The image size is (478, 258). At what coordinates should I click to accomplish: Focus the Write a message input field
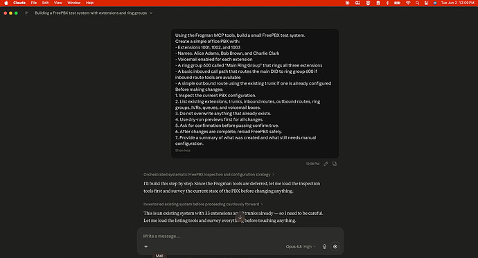coord(240,236)
